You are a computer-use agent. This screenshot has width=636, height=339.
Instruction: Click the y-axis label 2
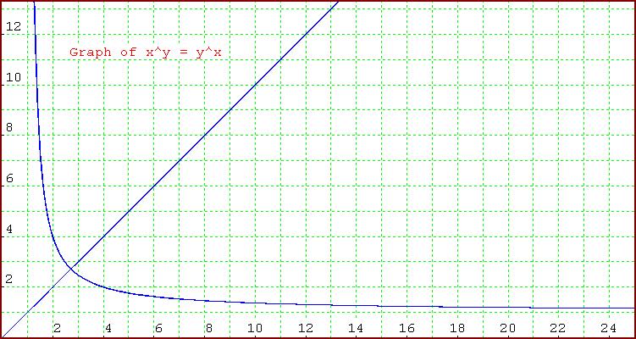tap(12, 280)
